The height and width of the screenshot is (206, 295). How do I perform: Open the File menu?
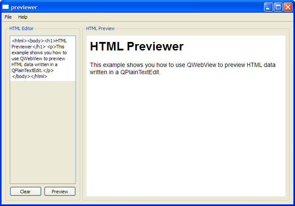coord(8,17)
